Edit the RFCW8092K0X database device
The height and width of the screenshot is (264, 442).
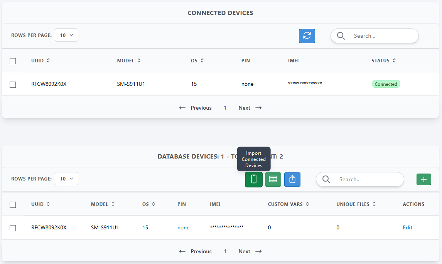point(407,227)
